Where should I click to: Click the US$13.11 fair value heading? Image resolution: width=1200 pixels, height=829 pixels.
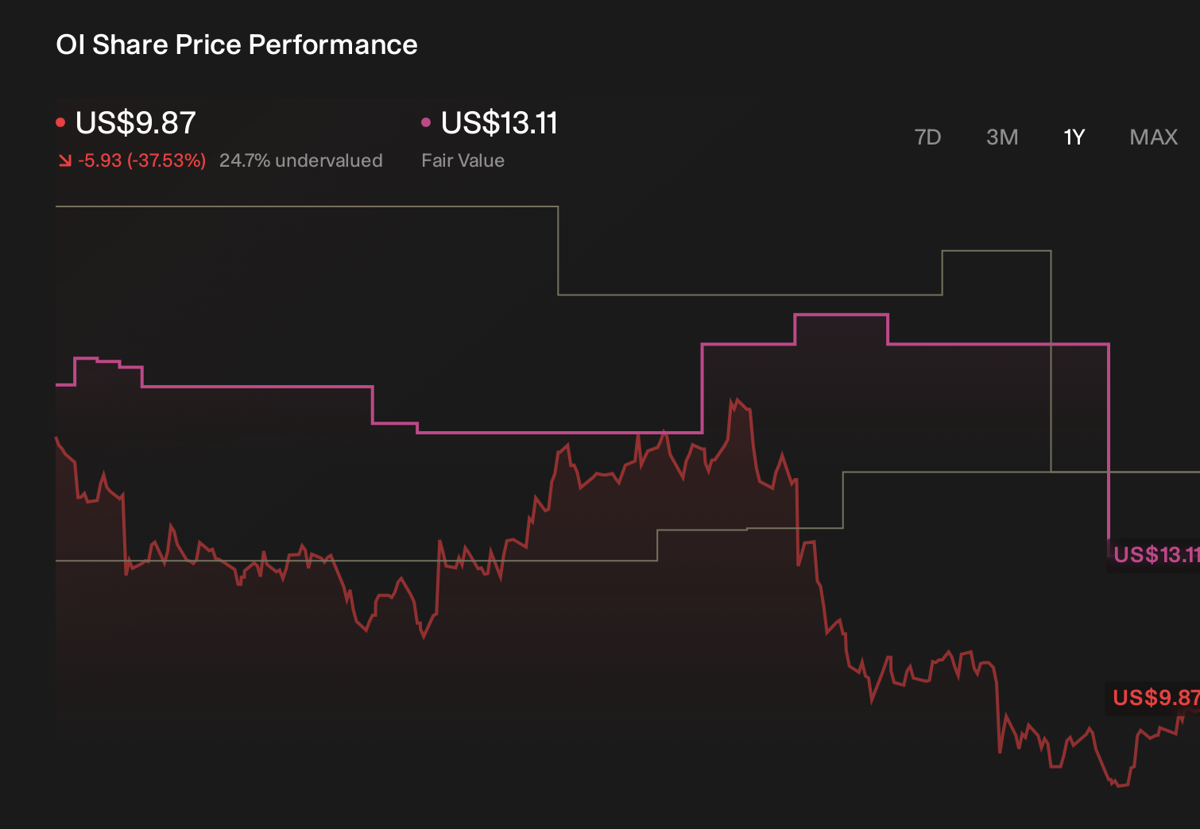point(499,123)
